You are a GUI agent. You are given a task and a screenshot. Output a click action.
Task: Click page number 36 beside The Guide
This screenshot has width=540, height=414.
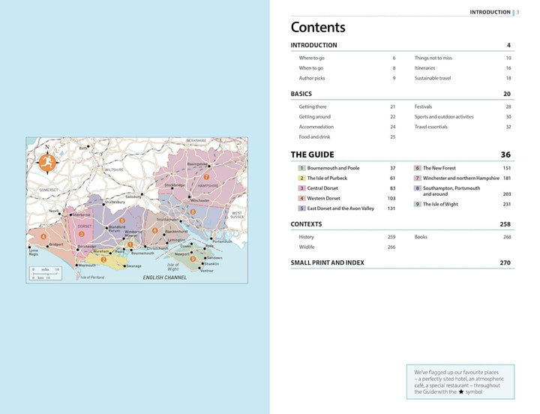click(x=505, y=154)
